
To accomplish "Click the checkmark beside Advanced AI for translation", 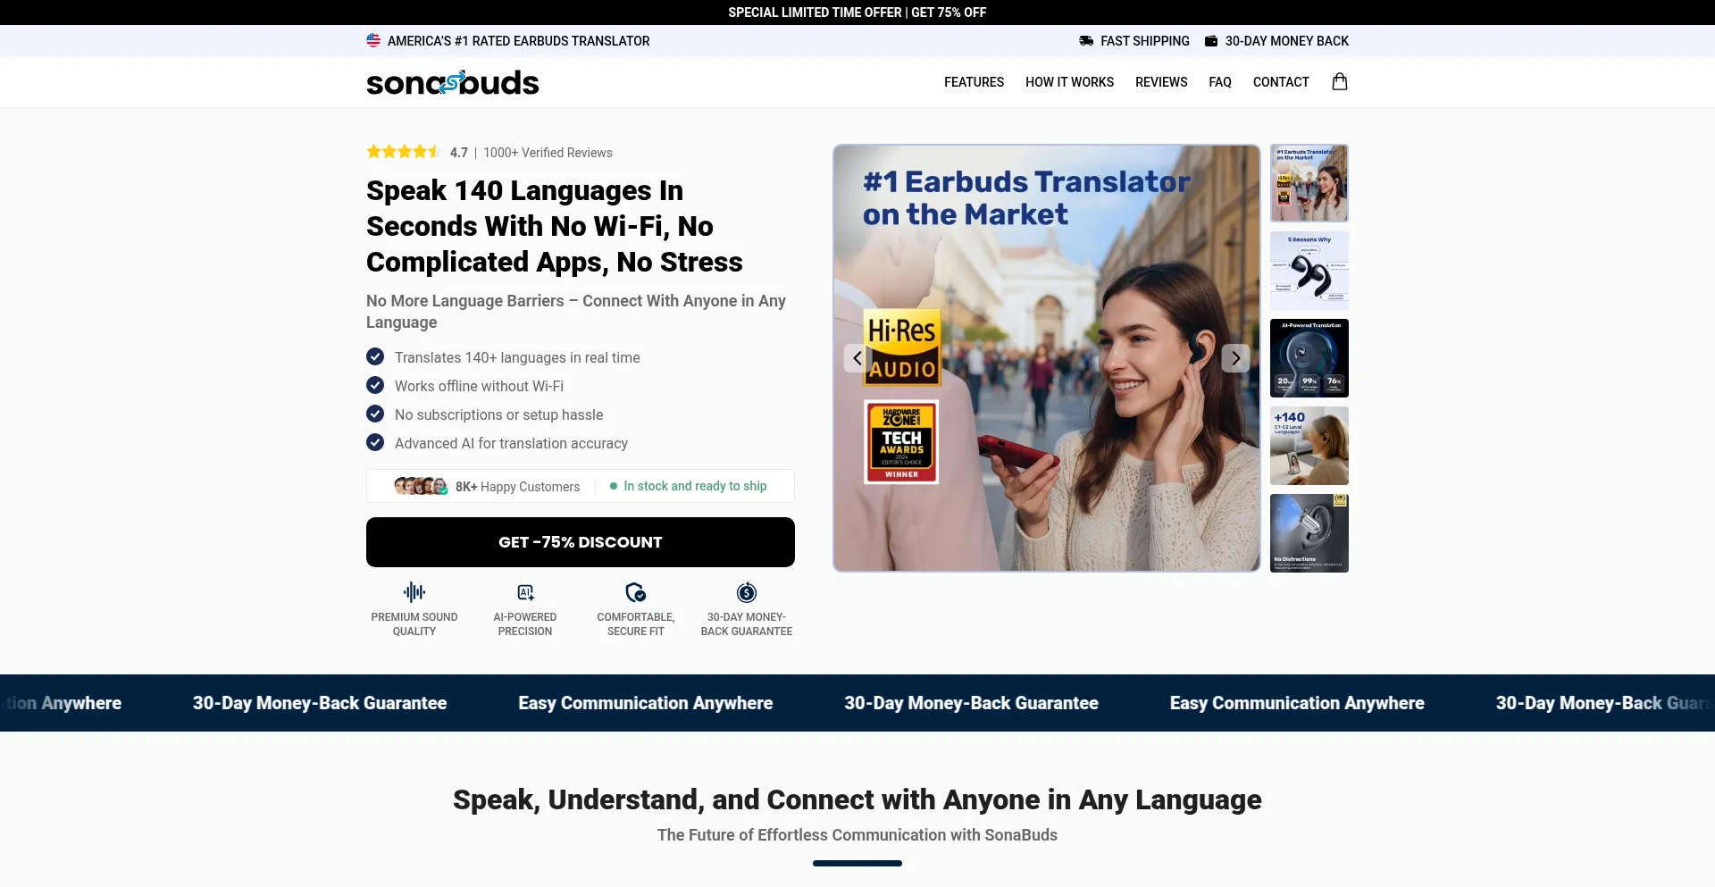I will pyautogui.click(x=375, y=442).
